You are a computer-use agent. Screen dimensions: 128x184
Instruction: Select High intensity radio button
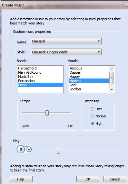pyautogui.click(x=93, y=124)
